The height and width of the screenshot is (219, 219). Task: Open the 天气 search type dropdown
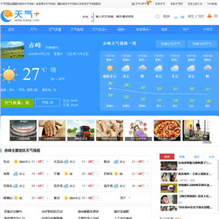(88, 17)
